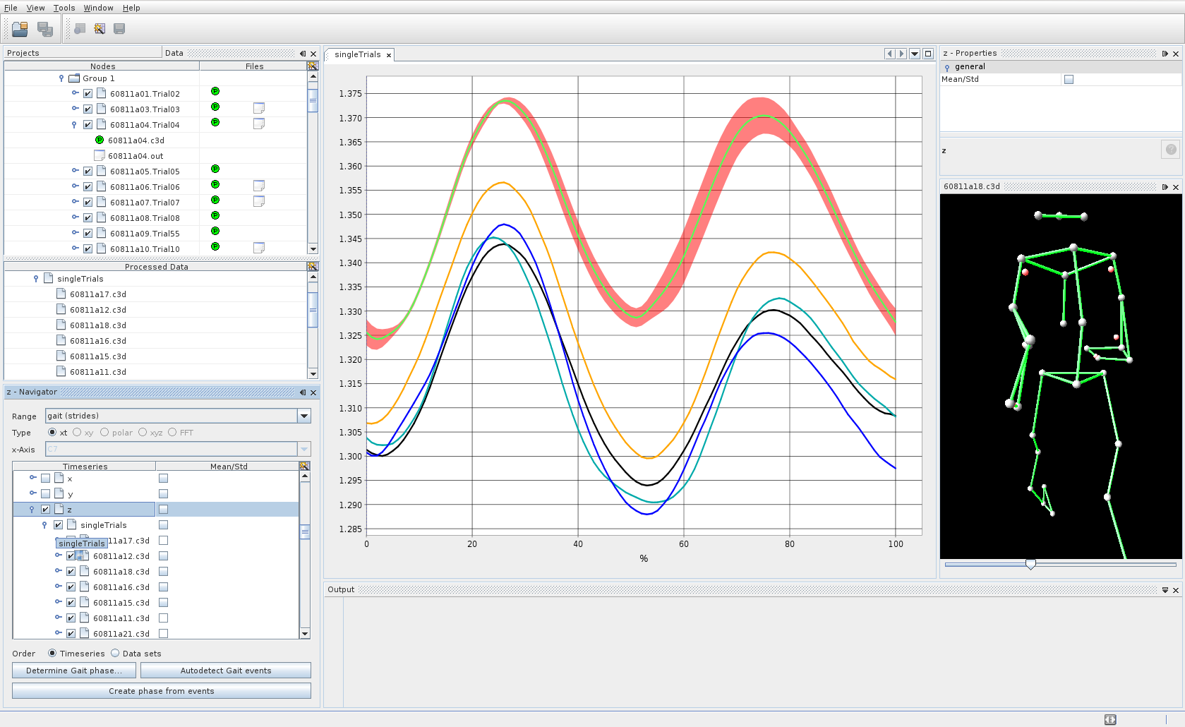
Task: Click the 3D viewer frame slider handle
Action: (x=1030, y=564)
